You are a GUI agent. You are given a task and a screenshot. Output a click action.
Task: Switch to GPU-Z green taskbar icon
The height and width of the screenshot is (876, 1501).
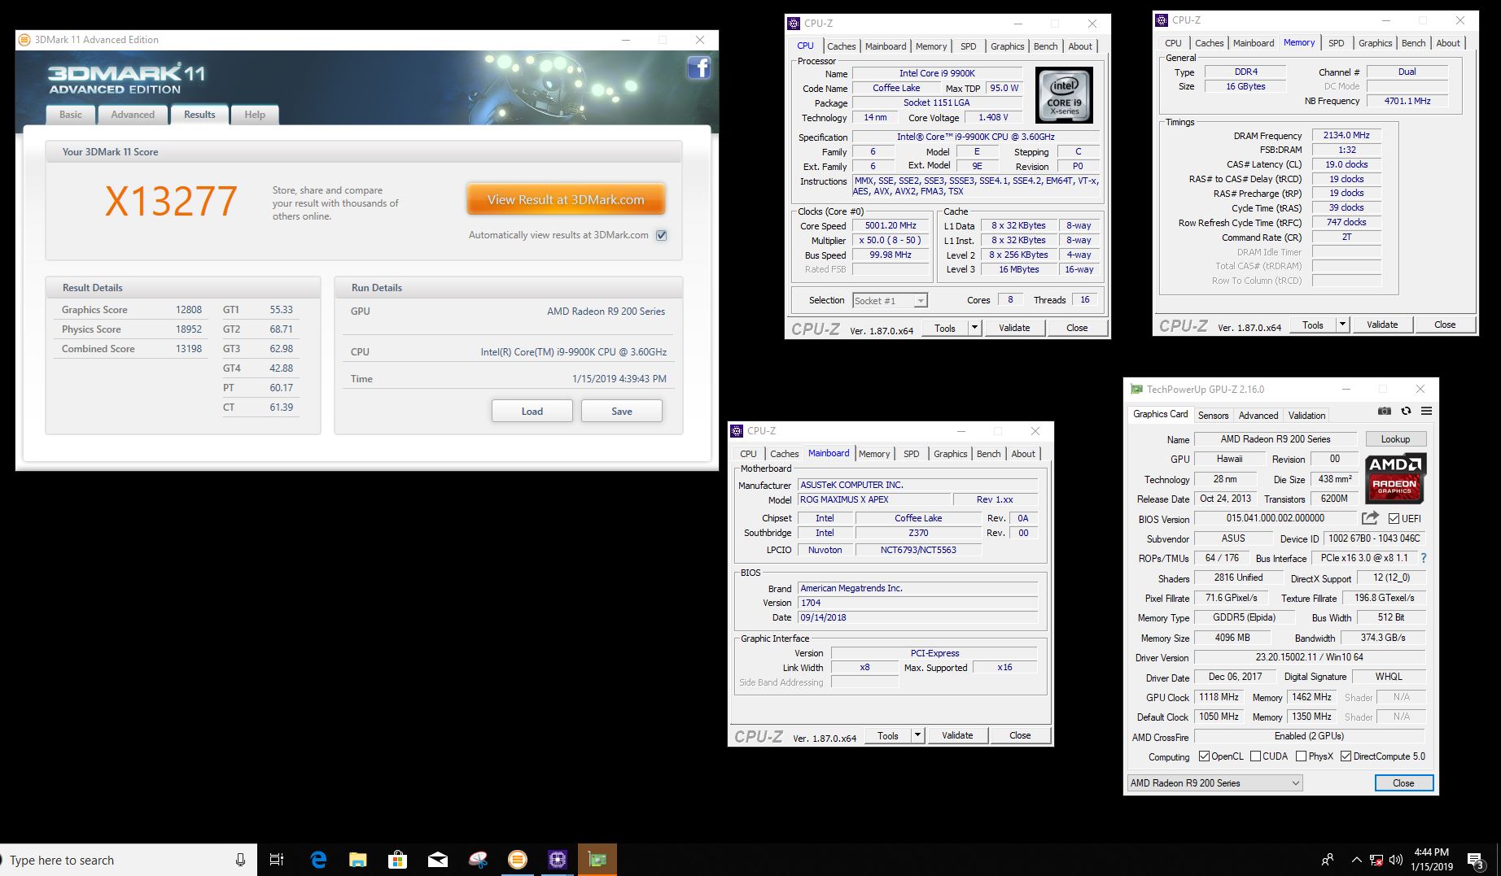pos(597,860)
